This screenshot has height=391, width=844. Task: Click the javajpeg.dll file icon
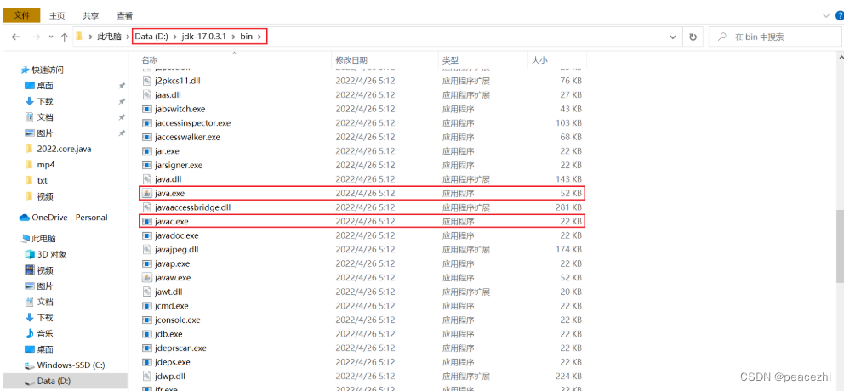click(147, 250)
